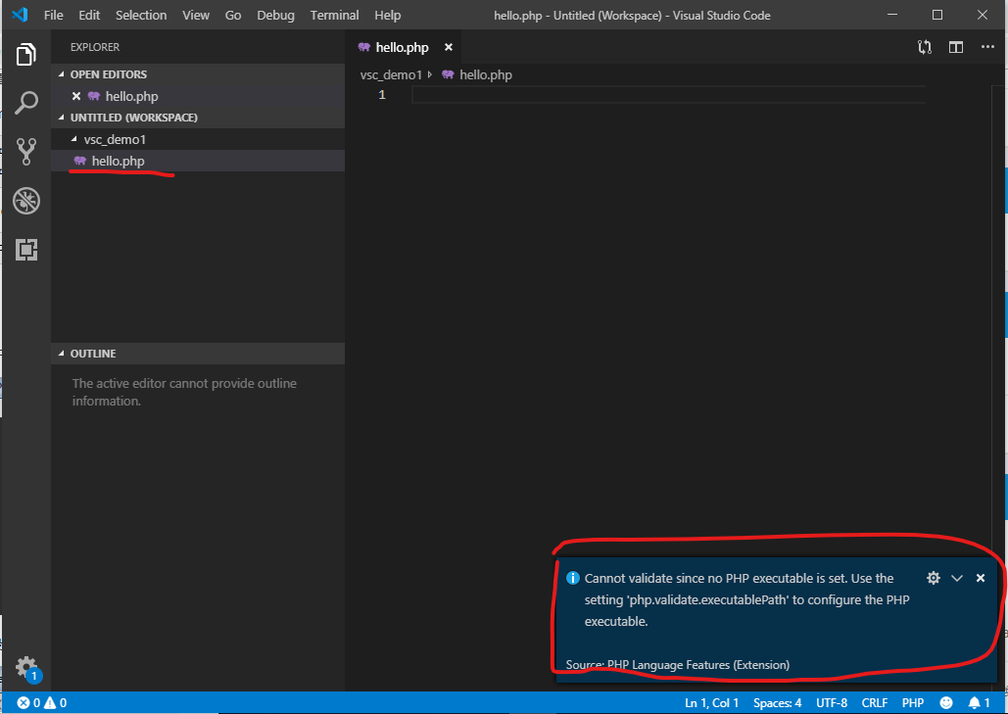Open the File menu
Screen dimensions: 1008x714
click(x=53, y=15)
